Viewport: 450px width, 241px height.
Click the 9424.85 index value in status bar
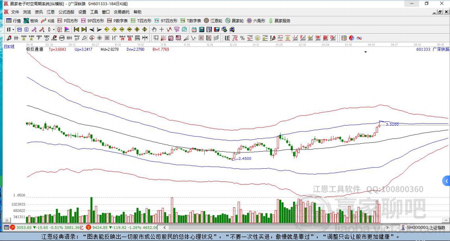[100, 227]
